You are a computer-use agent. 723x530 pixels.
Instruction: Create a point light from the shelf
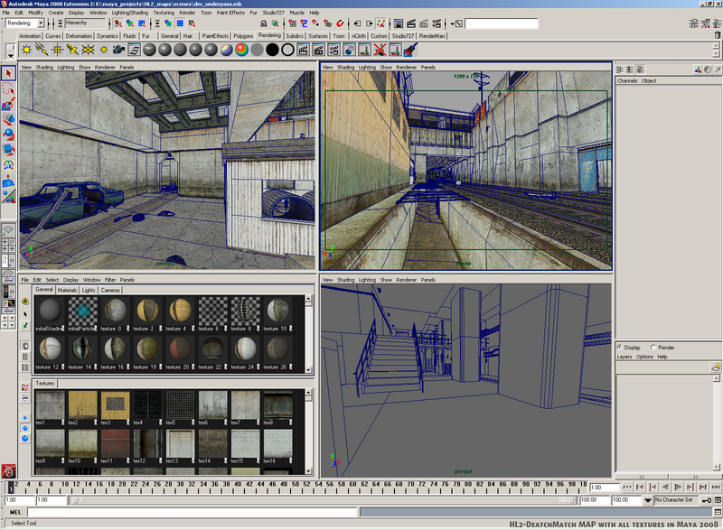(57, 50)
